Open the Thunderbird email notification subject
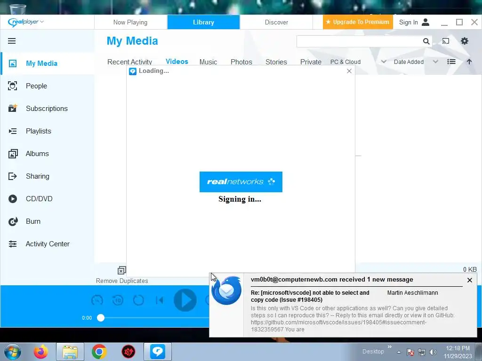Viewport: 482px width, 361px height. 310,296
